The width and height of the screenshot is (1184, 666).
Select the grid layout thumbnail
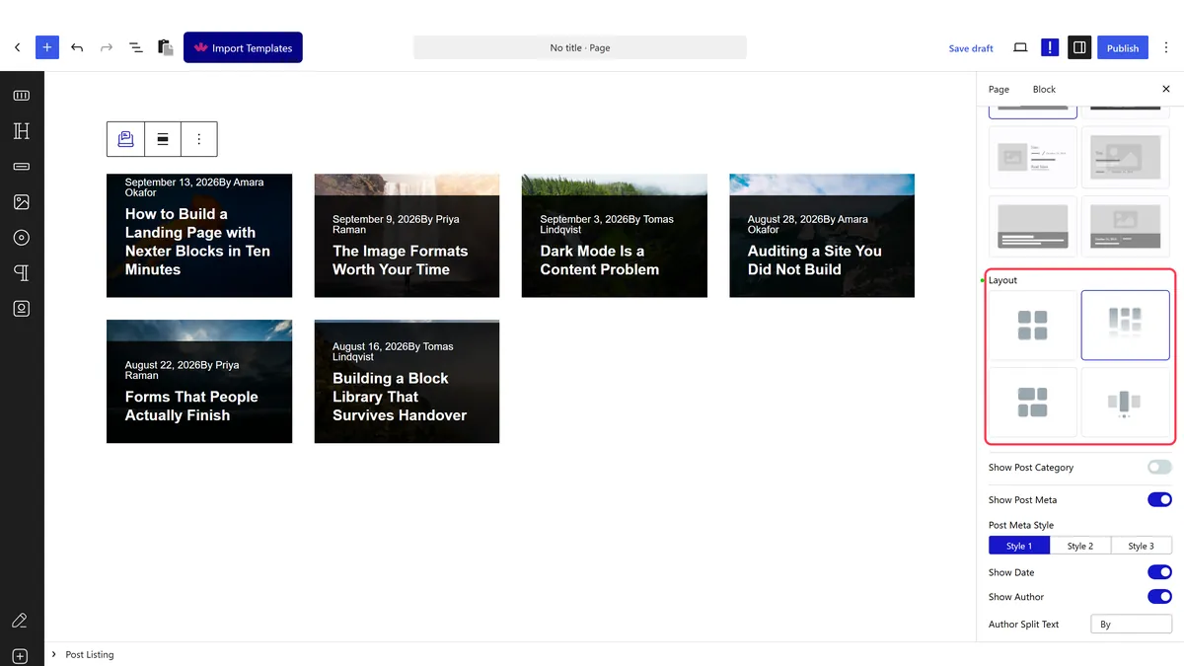pos(1033,325)
